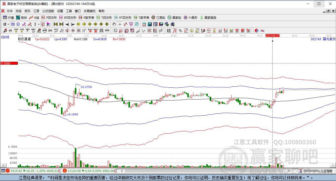Open the P四方形 square tool
This screenshot has height=181, width=336.
49,18
